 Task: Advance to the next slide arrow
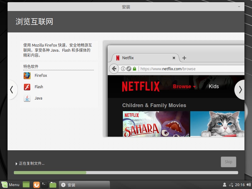click(241, 90)
